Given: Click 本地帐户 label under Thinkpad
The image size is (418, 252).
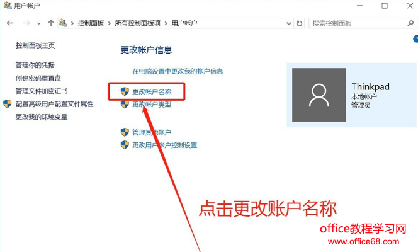Looking at the screenshot, I should coord(364,96).
